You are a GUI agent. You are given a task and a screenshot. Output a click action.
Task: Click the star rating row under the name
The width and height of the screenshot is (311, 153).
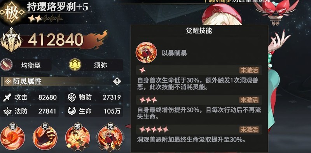point(45,19)
